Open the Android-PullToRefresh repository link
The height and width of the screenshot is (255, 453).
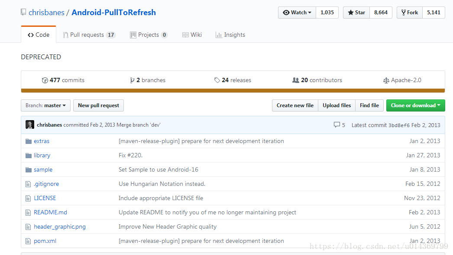click(x=113, y=13)
